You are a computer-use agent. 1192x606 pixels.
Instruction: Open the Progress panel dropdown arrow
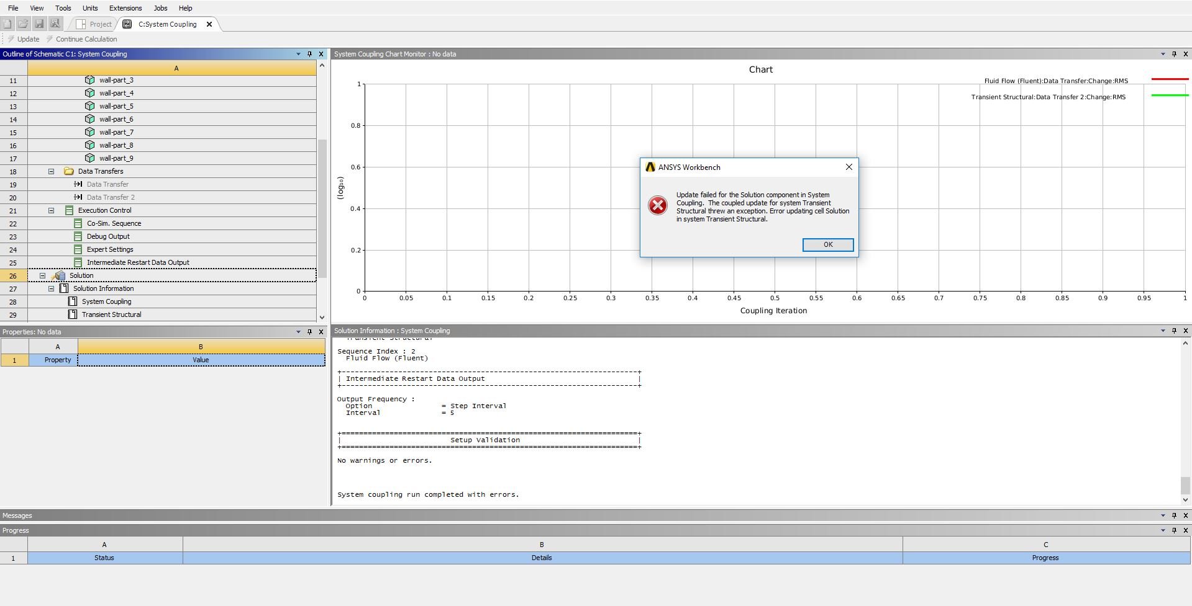(x=1163, y=530)
